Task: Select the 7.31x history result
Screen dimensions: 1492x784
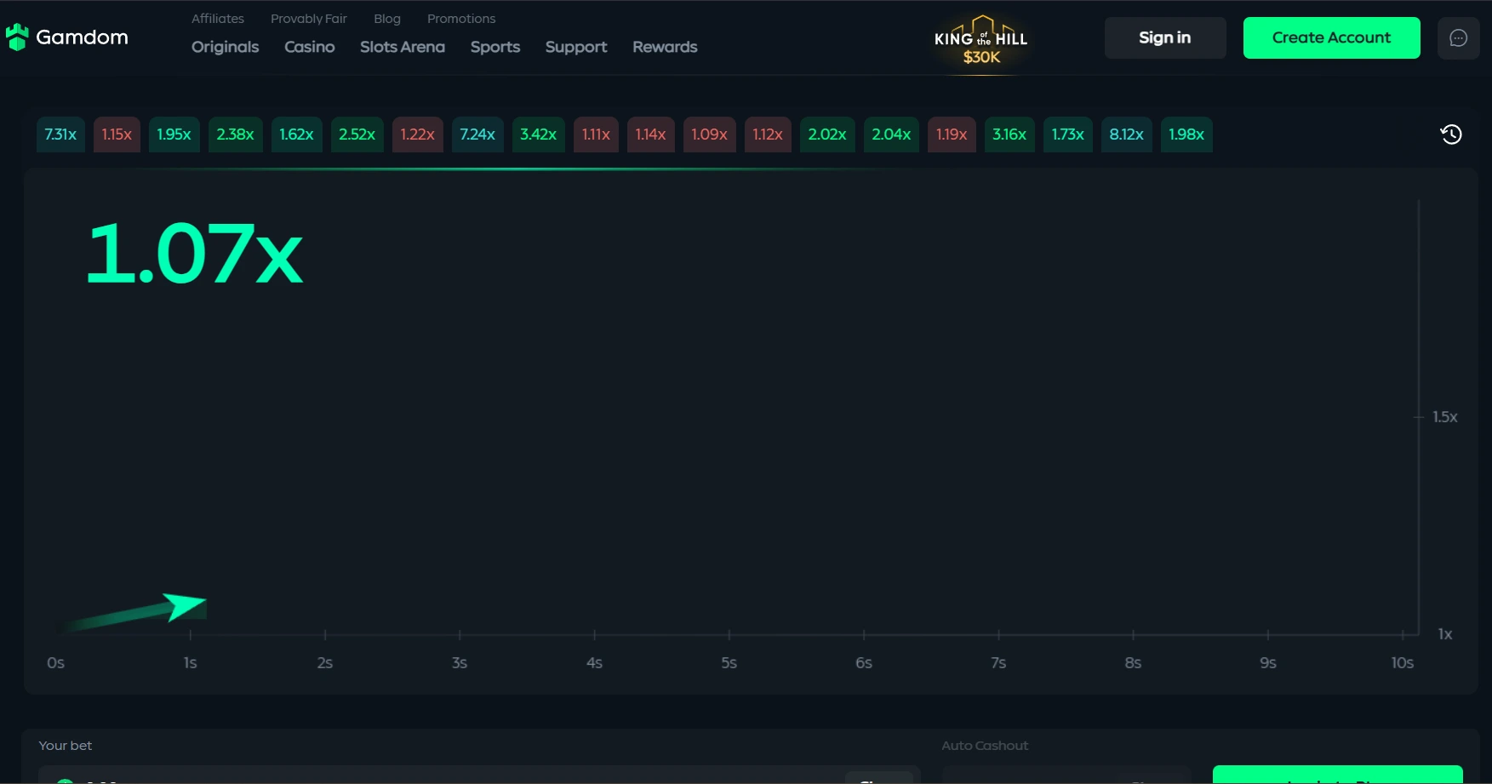Action: click(x=60, y=134)
